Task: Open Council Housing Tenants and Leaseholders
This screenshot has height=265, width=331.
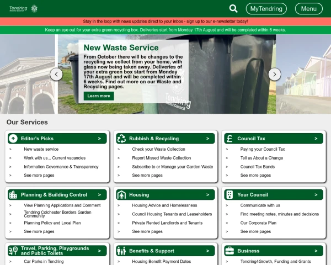Action: [x=172, y=214]
